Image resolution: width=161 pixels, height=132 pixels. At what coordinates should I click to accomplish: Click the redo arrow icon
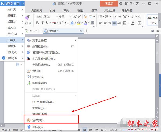coord(36,31)
